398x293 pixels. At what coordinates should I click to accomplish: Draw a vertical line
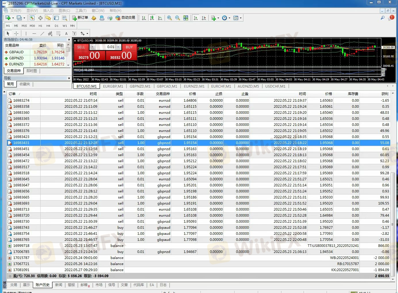[x=26, y=33]
